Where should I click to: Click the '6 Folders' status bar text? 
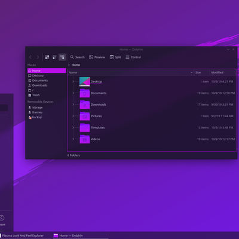pyautogui.click(x=73, y=155)
